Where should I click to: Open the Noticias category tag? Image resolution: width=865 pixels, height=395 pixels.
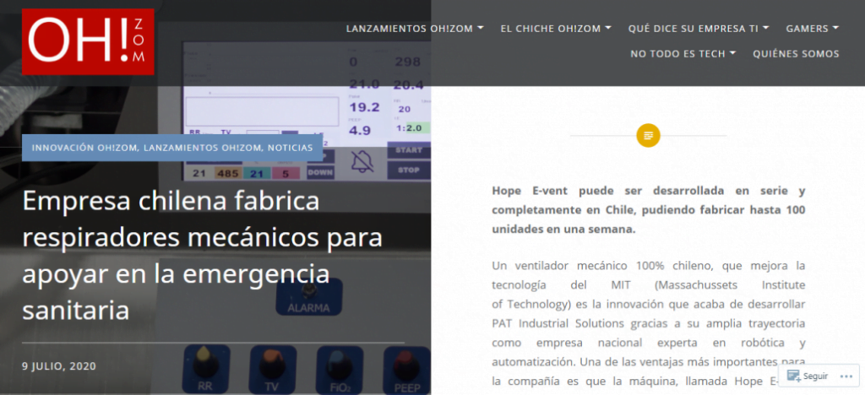(x=290, y=148)
